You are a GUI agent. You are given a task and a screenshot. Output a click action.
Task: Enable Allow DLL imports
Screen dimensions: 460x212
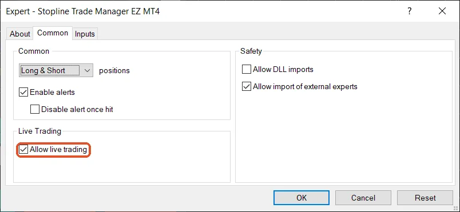[247, 69]
